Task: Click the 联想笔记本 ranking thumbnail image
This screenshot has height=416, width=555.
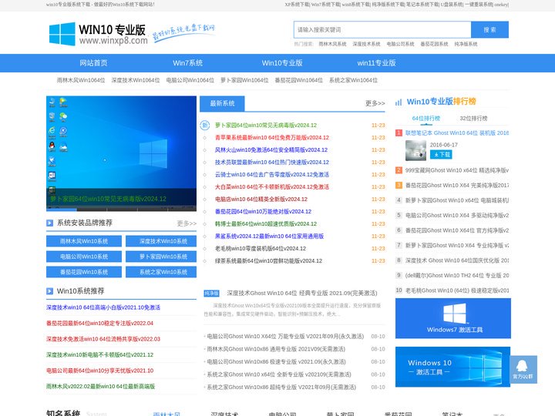Action: pyautogui.click(x=415, y=150)
